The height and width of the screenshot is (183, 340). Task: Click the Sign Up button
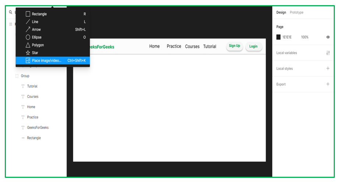pyautogui.click(x=234, y=46)
